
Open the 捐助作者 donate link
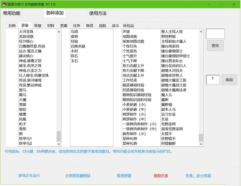(161, 176)
